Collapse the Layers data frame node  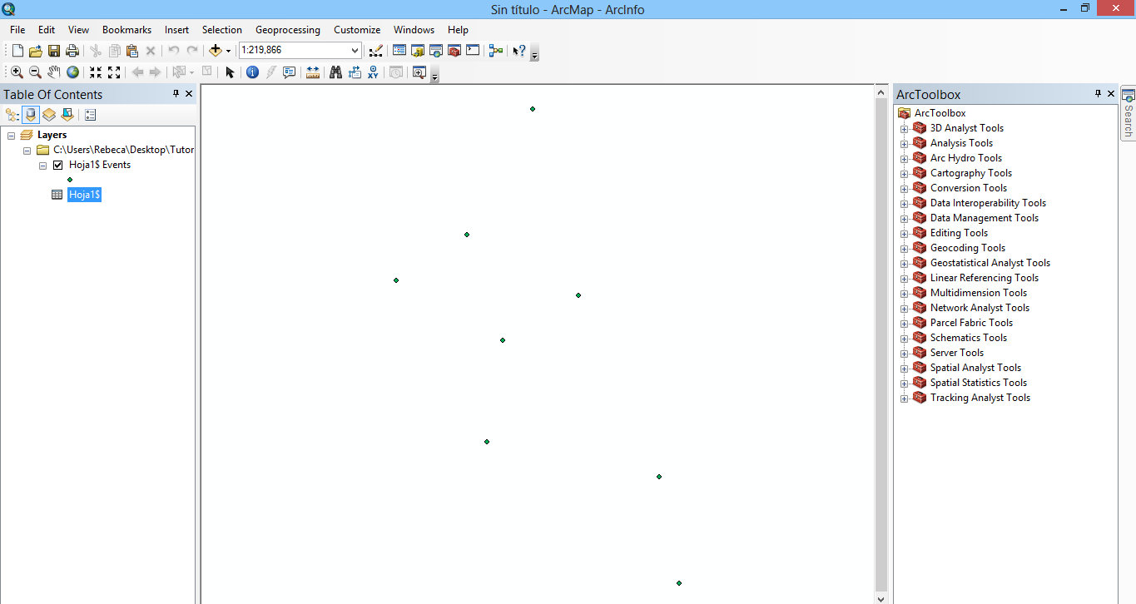tap(12, 135)
